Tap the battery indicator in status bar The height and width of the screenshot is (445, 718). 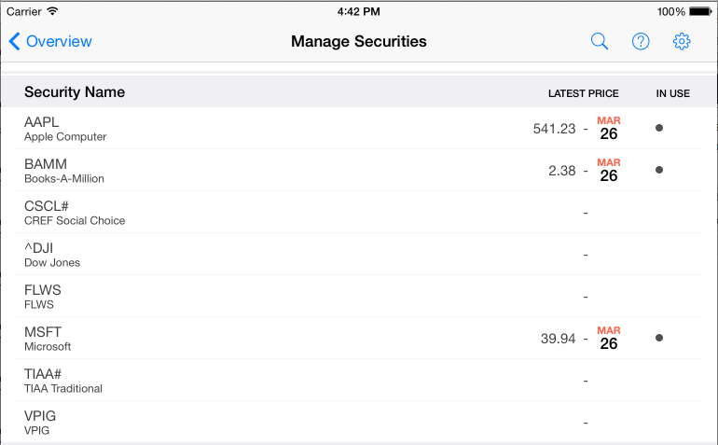point(699,12)
